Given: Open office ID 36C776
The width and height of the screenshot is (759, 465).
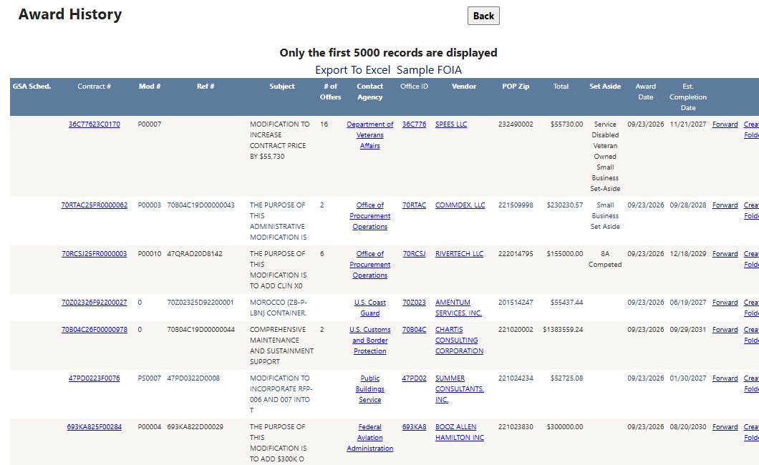Looking at the screenshot, I should click(415, 124).
